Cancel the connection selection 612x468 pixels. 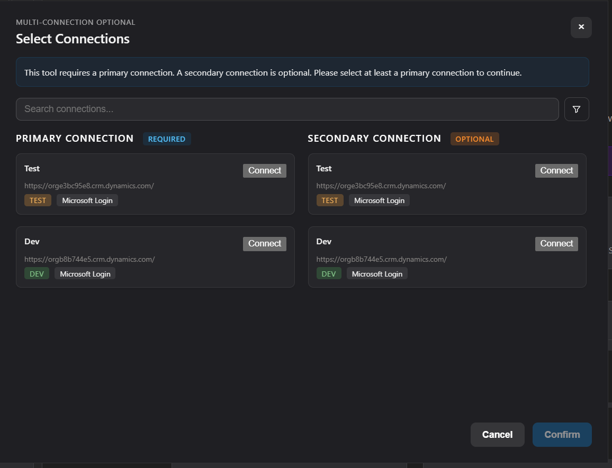click(x=497, y=434)
